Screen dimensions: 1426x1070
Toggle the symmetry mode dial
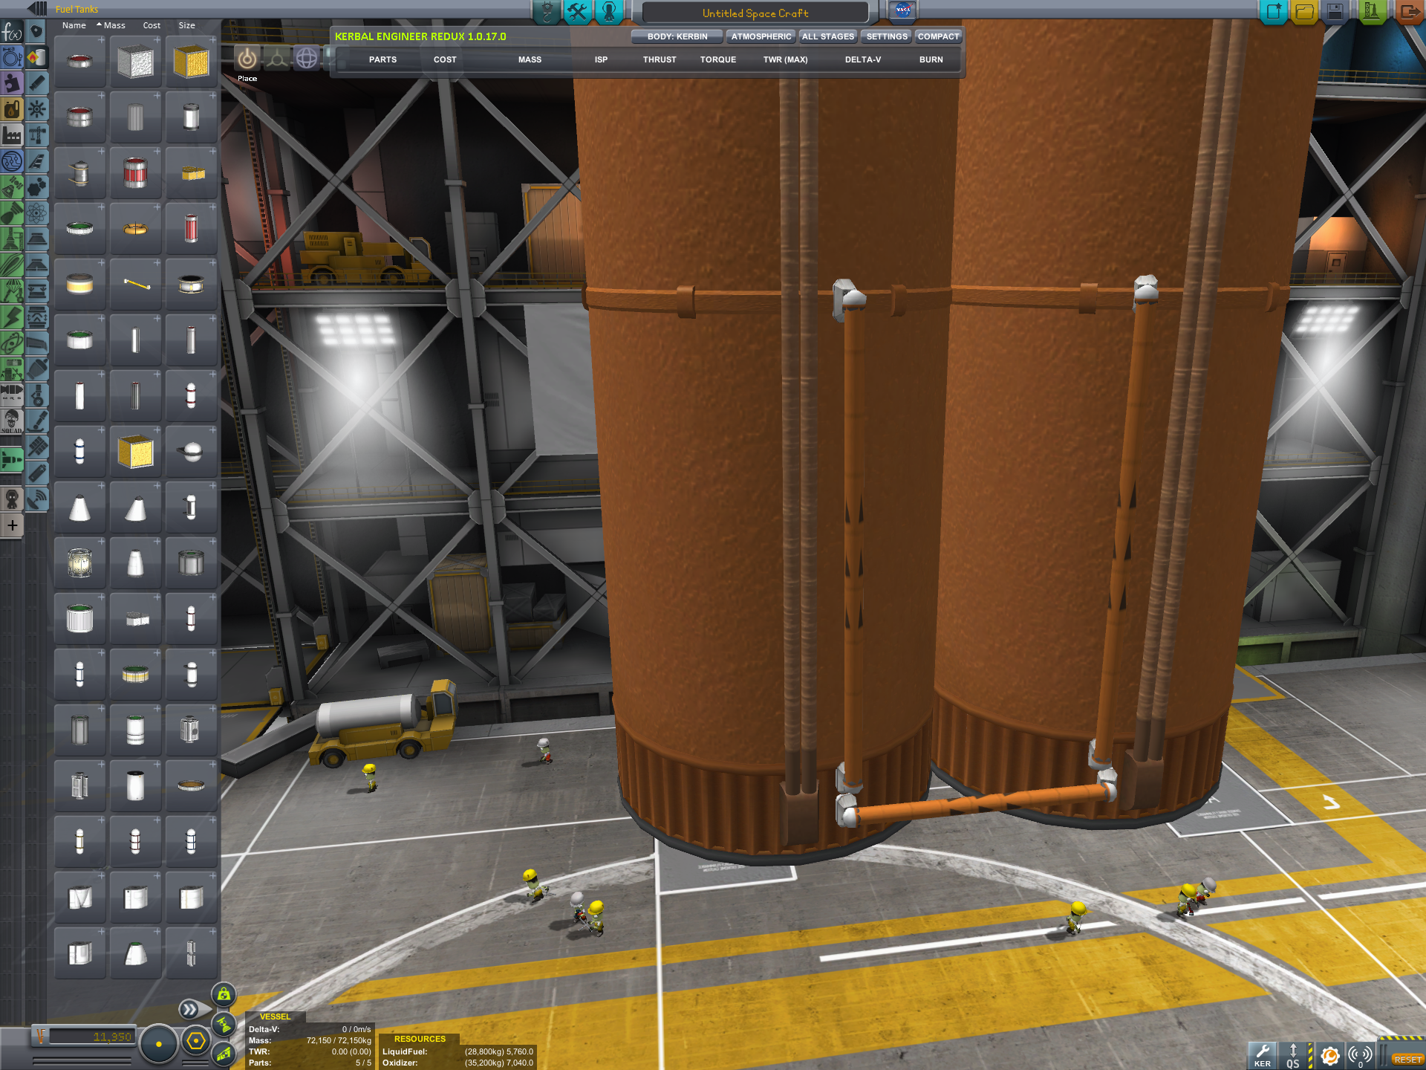[158, 1044]
